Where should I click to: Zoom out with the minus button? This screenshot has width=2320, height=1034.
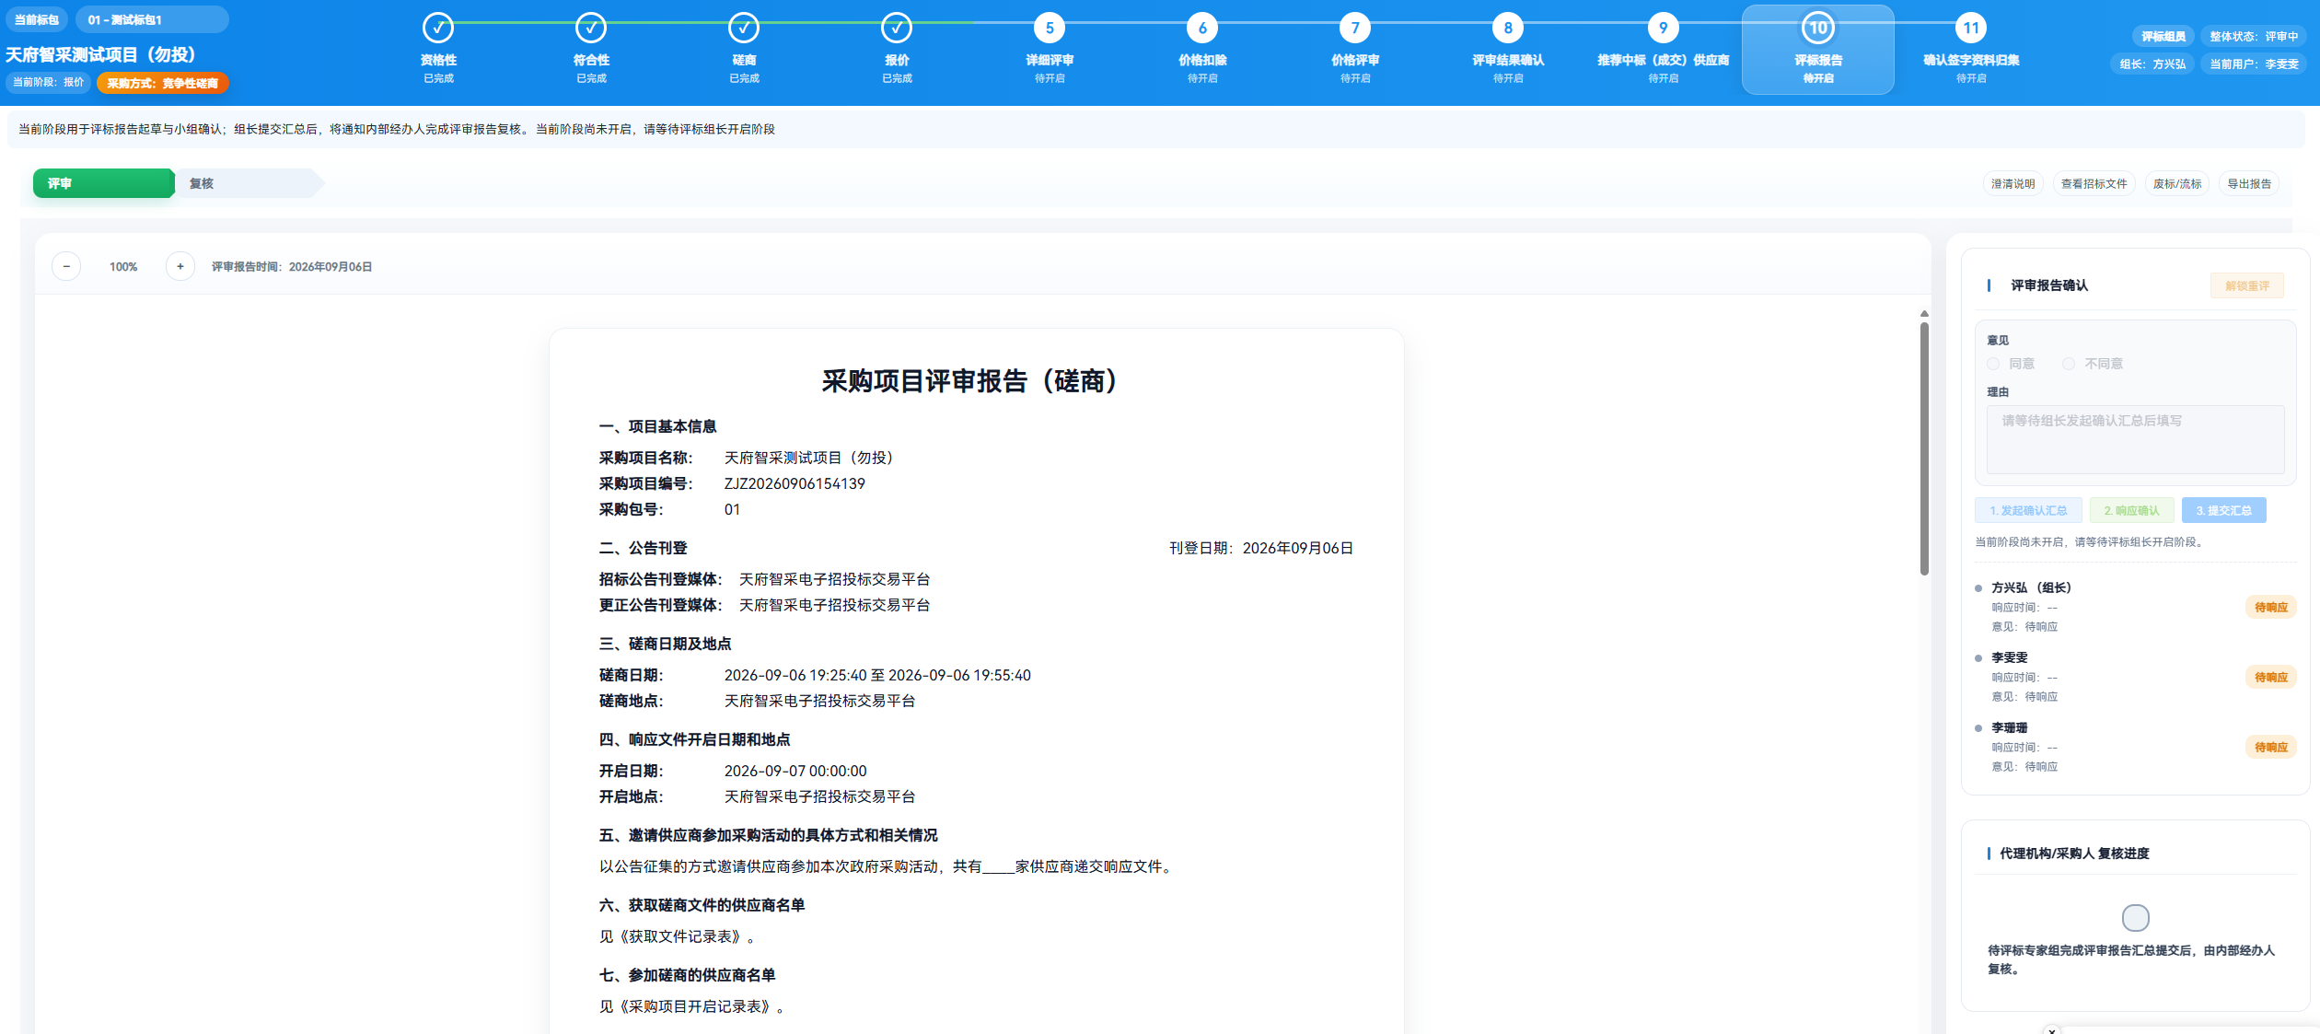66,266
